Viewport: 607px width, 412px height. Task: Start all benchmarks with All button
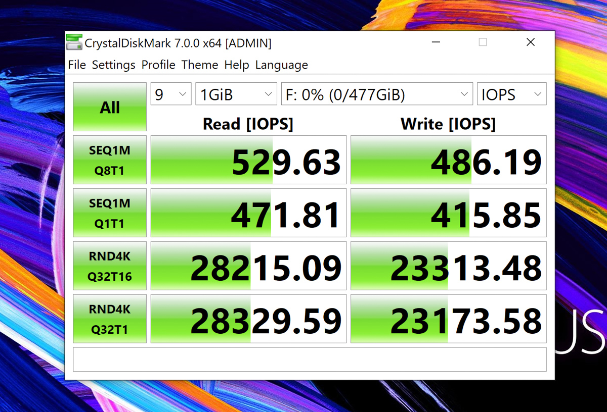coord(110,107)
